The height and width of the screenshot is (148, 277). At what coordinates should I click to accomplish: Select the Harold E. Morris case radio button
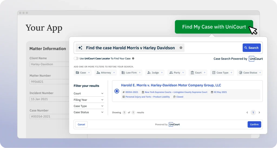[x=117, y=91]
